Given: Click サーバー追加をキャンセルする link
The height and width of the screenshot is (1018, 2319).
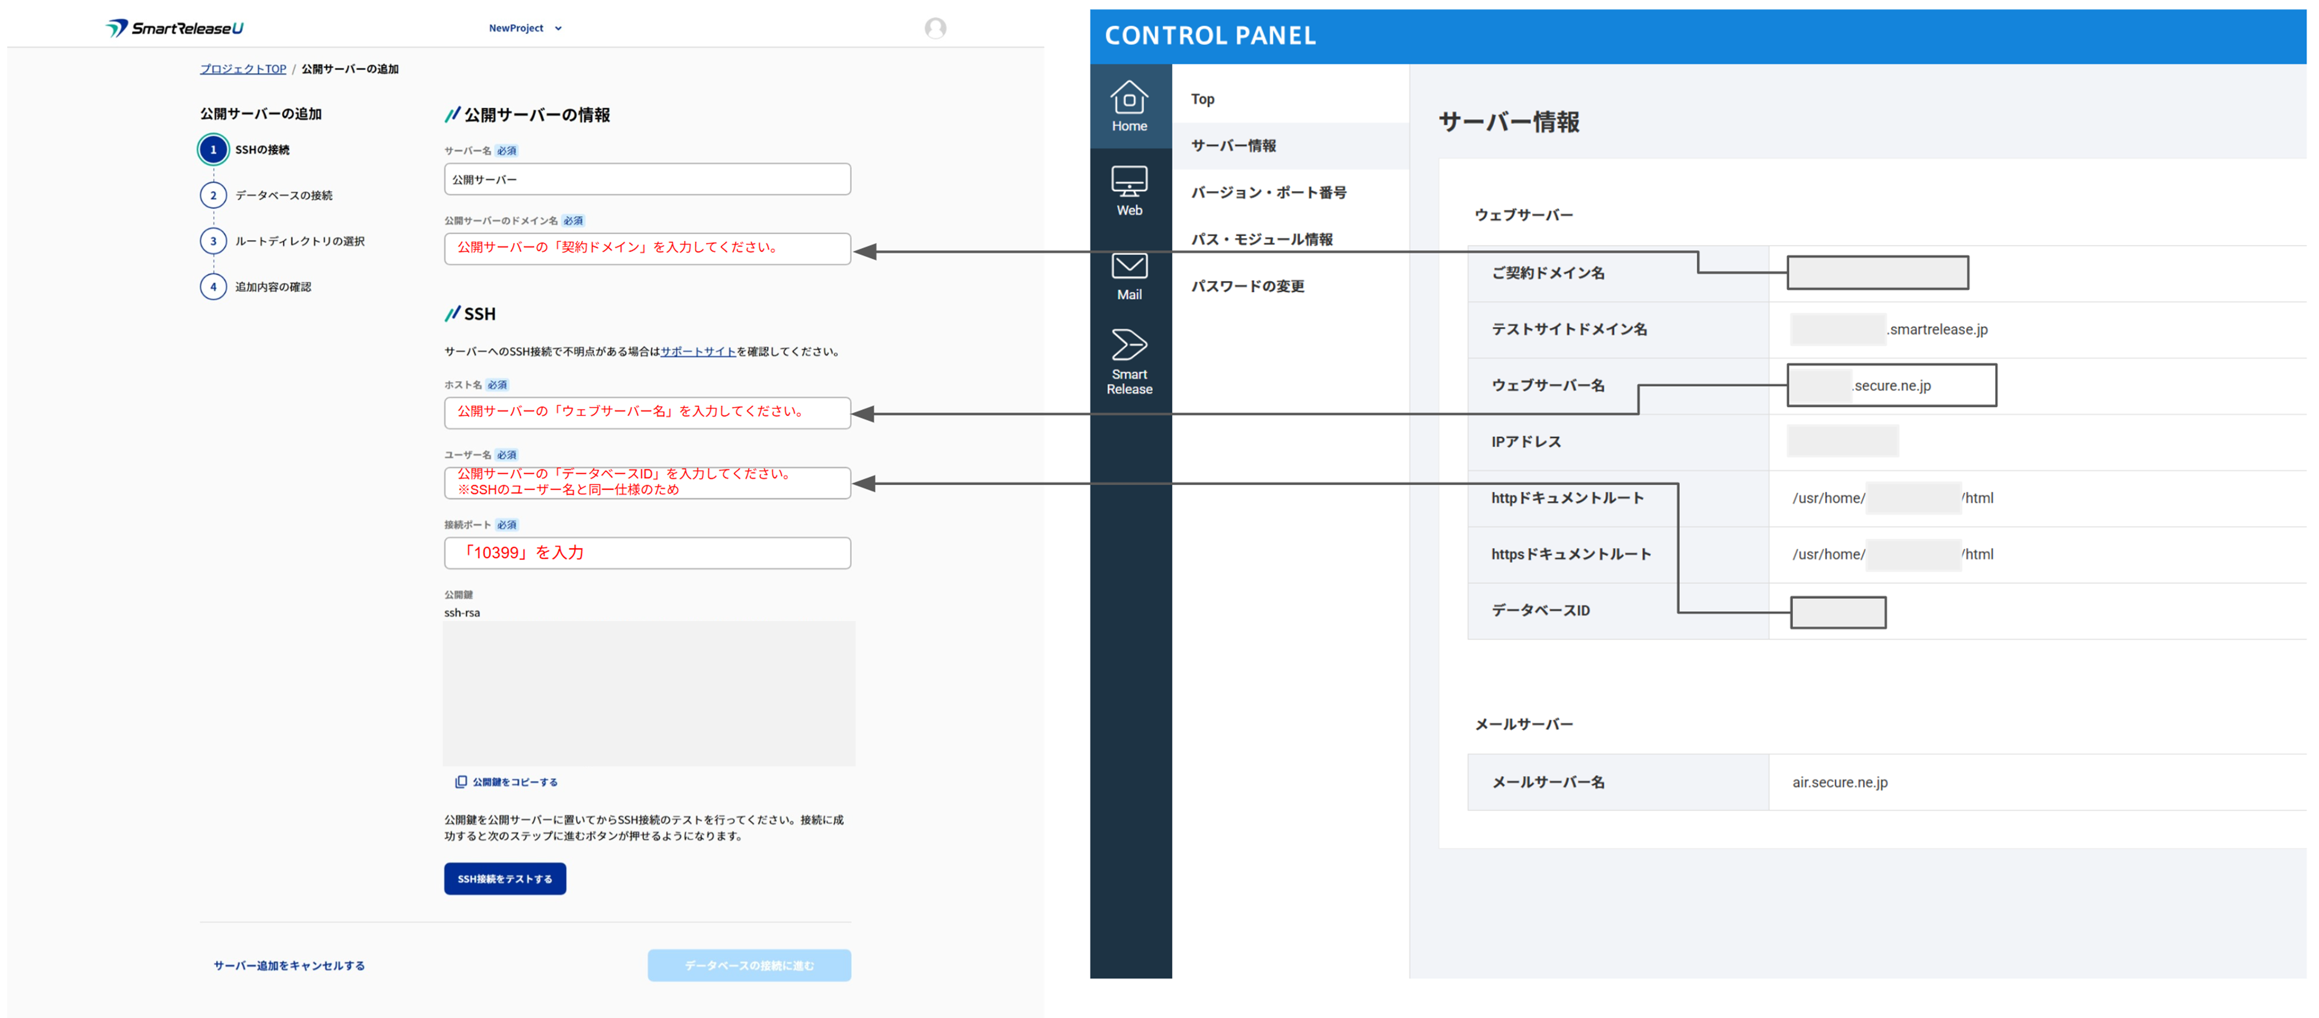Looking at the screenshot, I should point(289,965).
